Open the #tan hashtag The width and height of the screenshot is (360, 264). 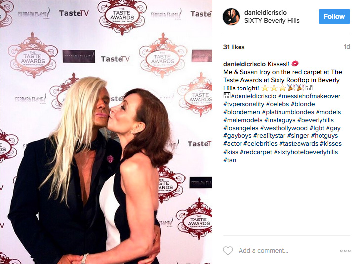click(x=229, y=160)
